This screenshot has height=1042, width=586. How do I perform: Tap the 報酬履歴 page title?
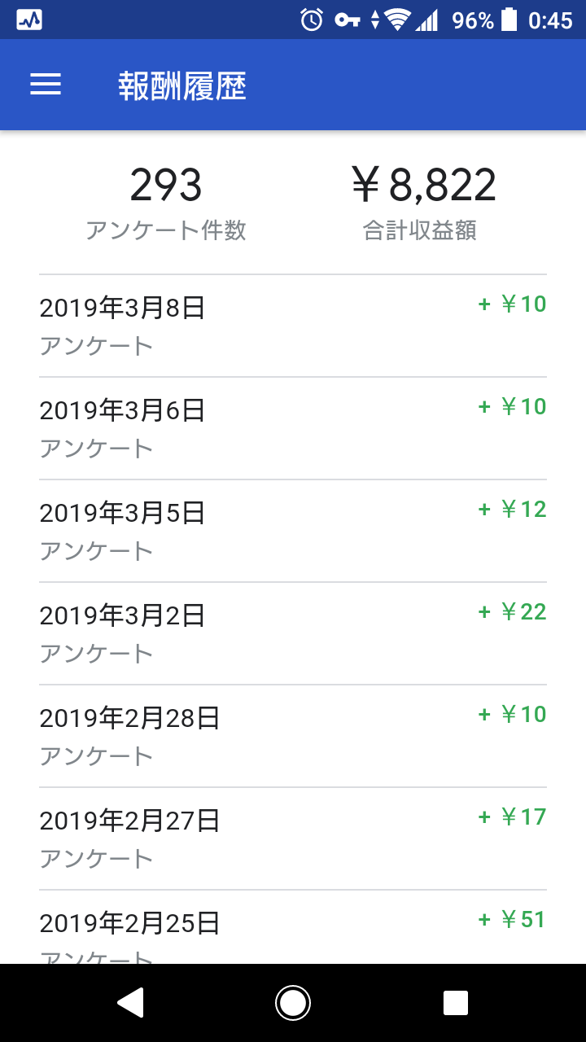(x=182, y=86)
